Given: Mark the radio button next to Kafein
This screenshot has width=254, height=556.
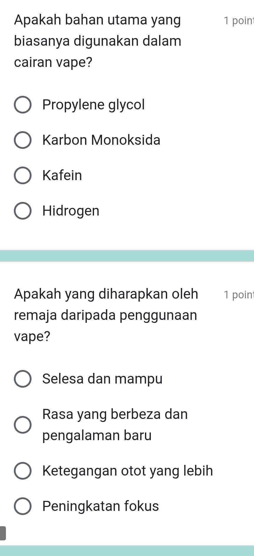Looking at the screenshot, I should (23, 175).
